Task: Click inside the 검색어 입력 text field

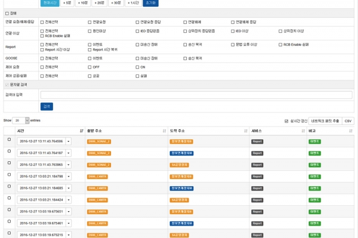Action: (196, 95)
